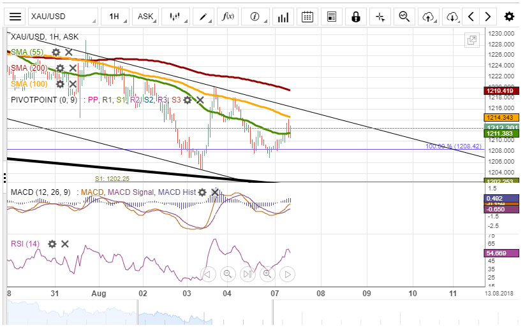
Task: Click the RSI (14) legend label
Action: (x=25, y=244)
